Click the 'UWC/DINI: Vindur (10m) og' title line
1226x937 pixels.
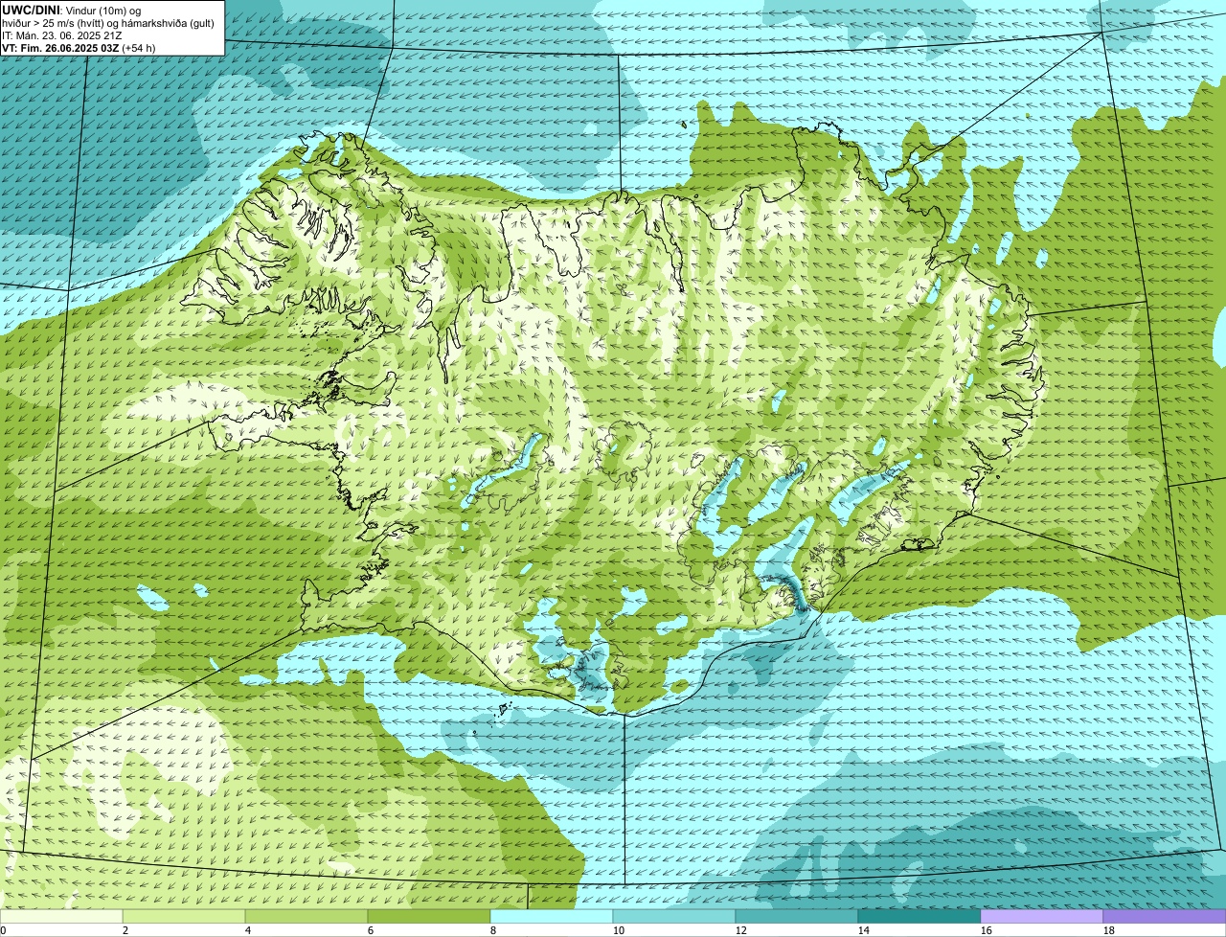coord(72,10)
